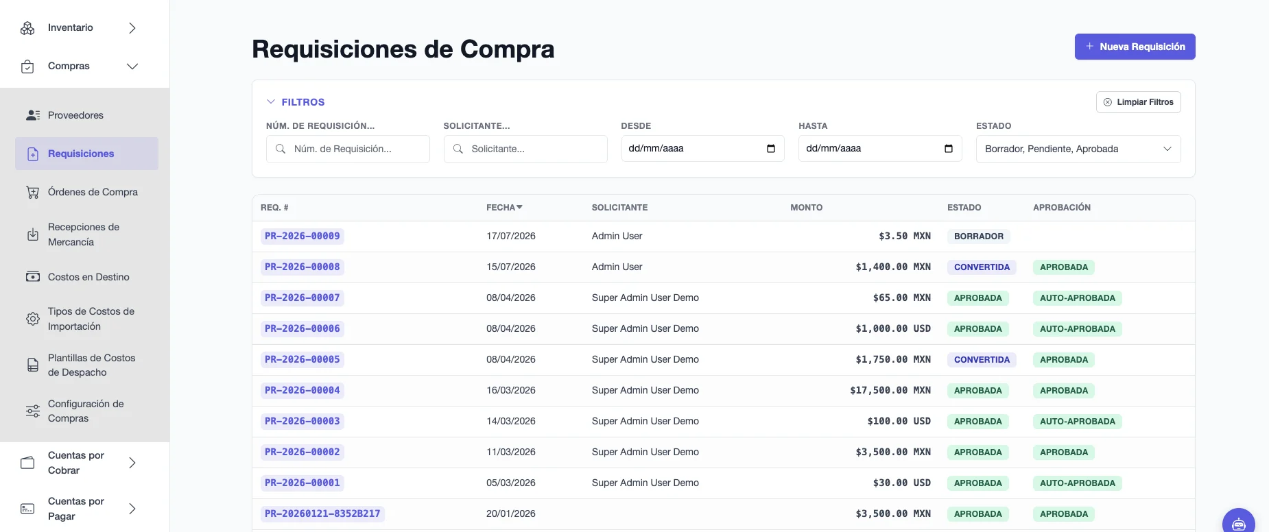The width and height of the screenshot is (1269, 532).
Task: Click Limpiar Filtros button
Action: pos(1138,102)
